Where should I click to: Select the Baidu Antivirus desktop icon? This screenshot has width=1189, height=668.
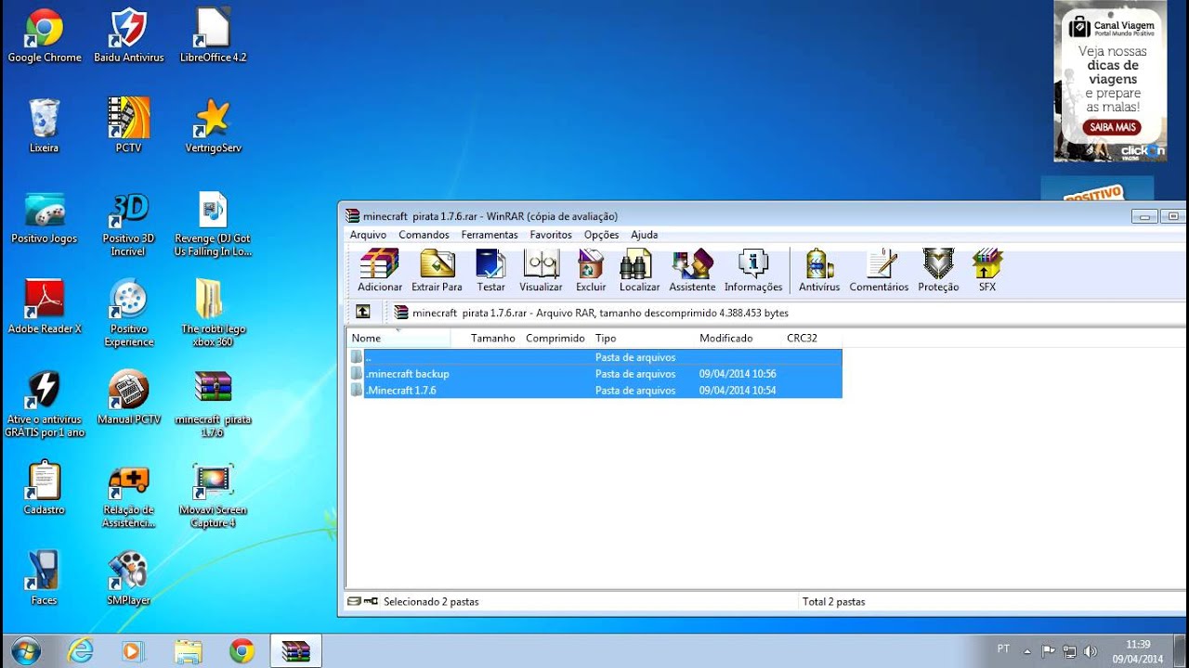(129, 35)
